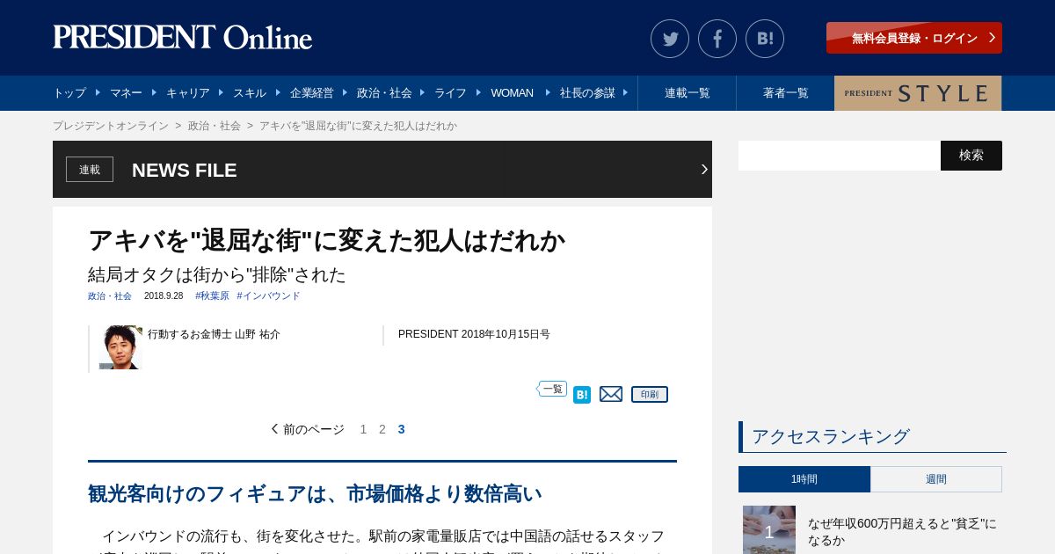Open 連載一覧 in the nav bar
1055x554 pixels.
pyautogui.click(x=688, y=93)
